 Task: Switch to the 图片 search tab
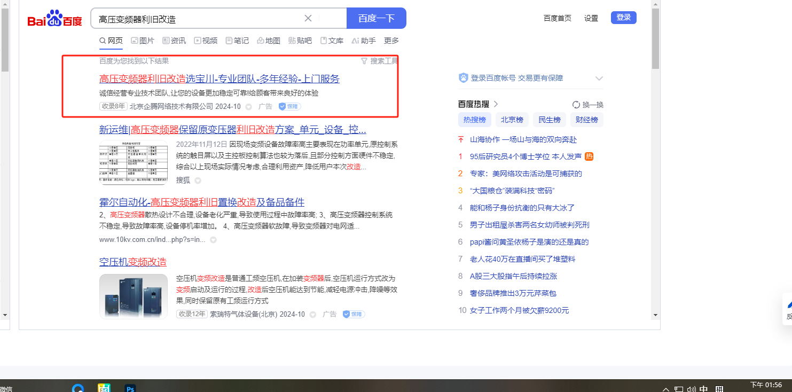point(143,41)
